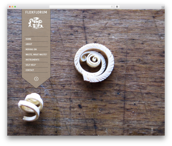The image size is (172, 146).
Task: Focus the browser address bar
Action: [x=81, y=7]
